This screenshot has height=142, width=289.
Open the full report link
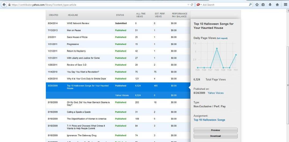pos(222,38)
